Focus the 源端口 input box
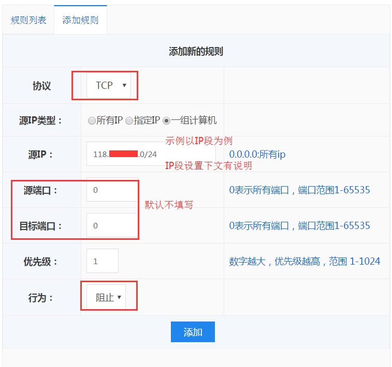Viewport: 392px width, 367px height. 112,190
